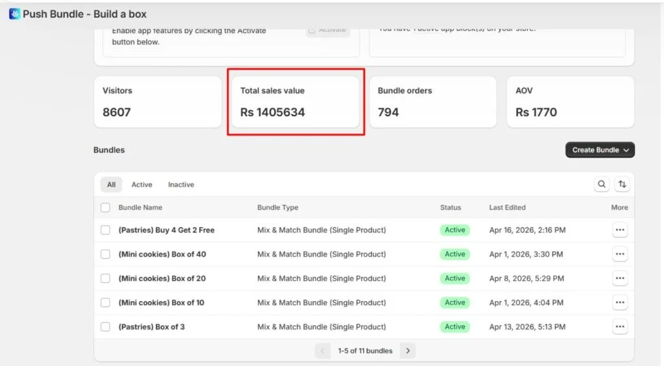The width and height of the screenshot is (664, 366).
Task: Click the date Apr 8, 2026, 5:29 PM
Action: click(527, 278)
